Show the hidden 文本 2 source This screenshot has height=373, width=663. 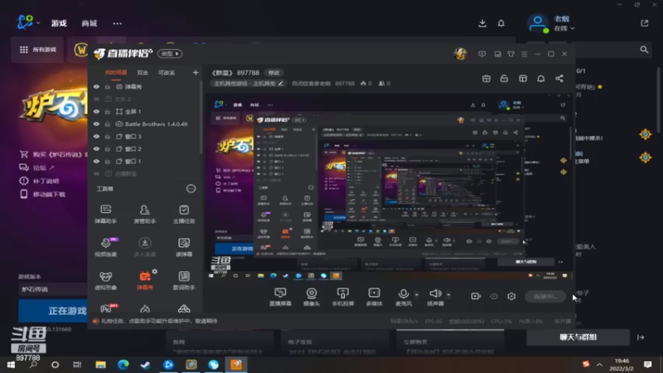click(x=96, y=99)
